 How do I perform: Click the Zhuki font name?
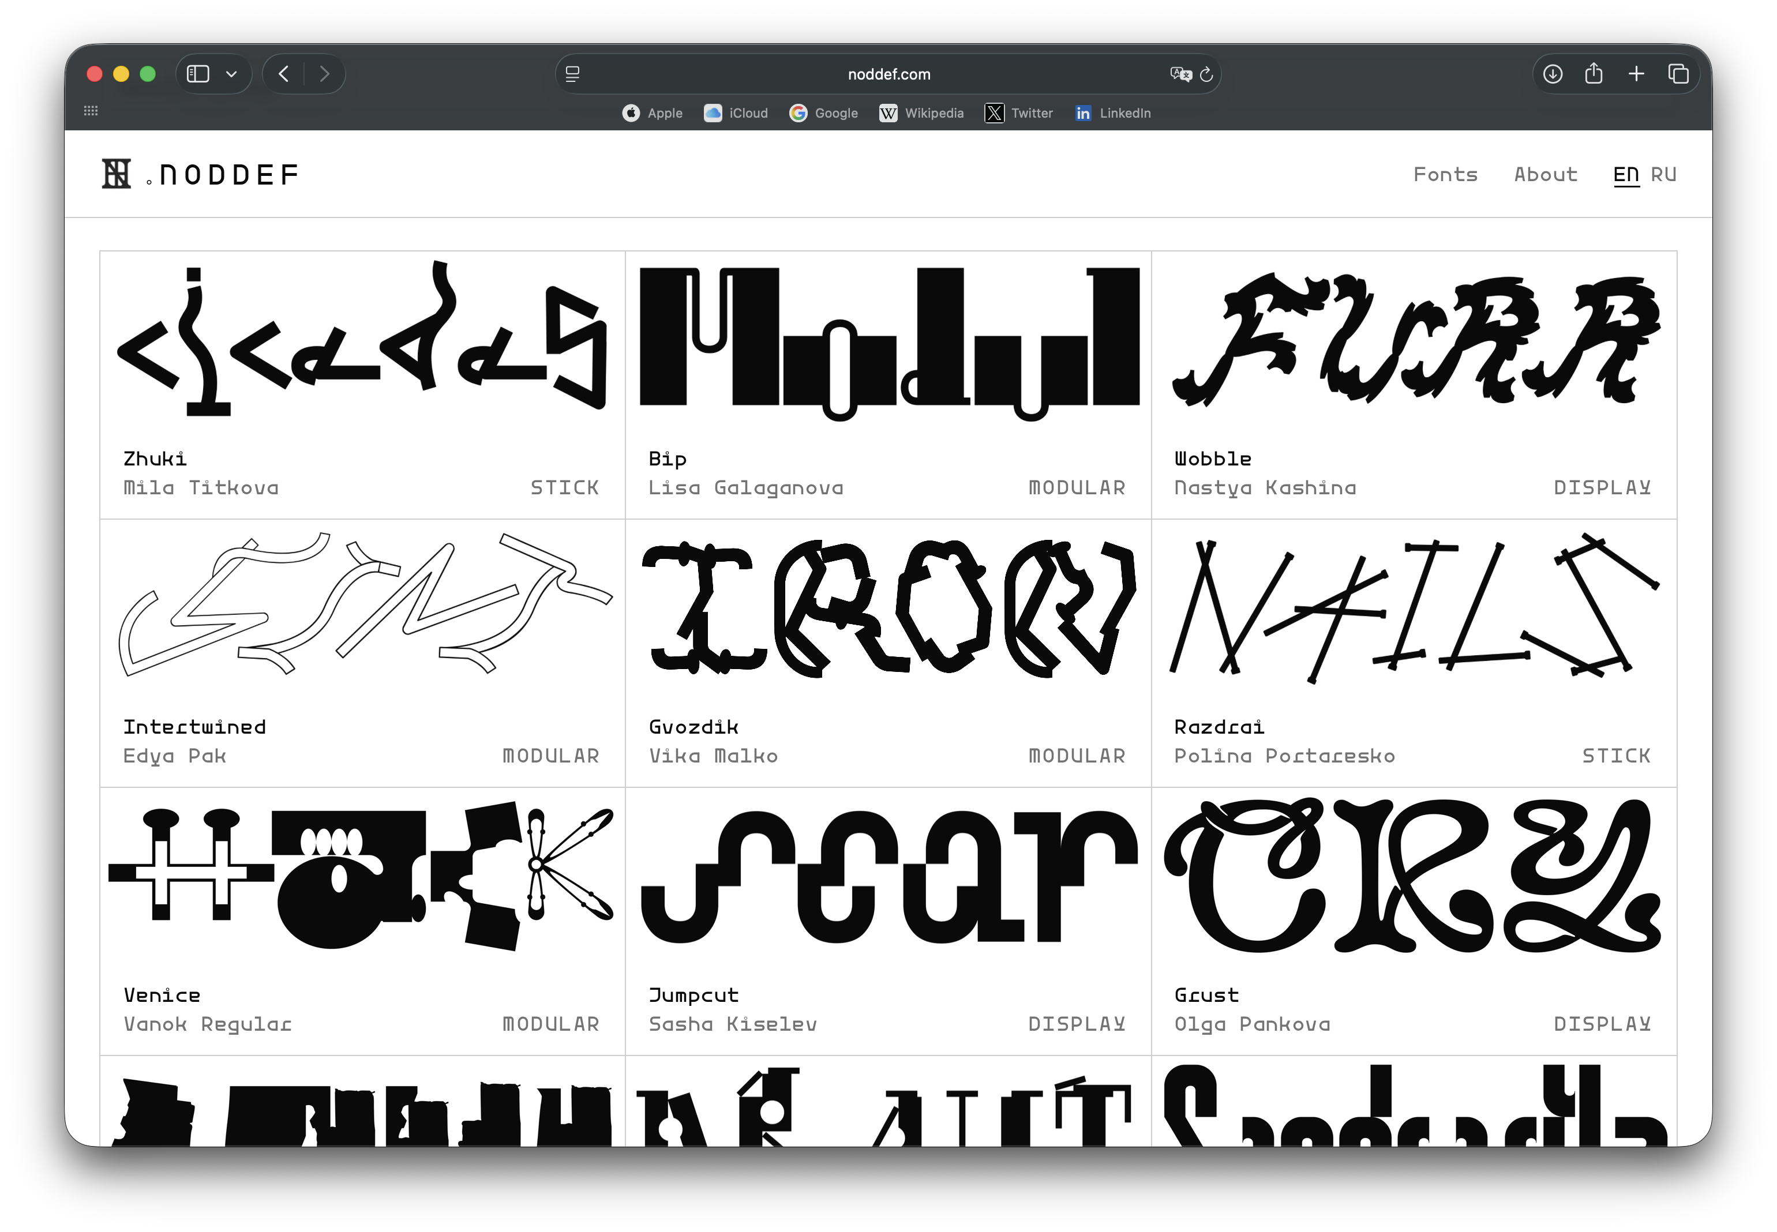click(155, 459)
